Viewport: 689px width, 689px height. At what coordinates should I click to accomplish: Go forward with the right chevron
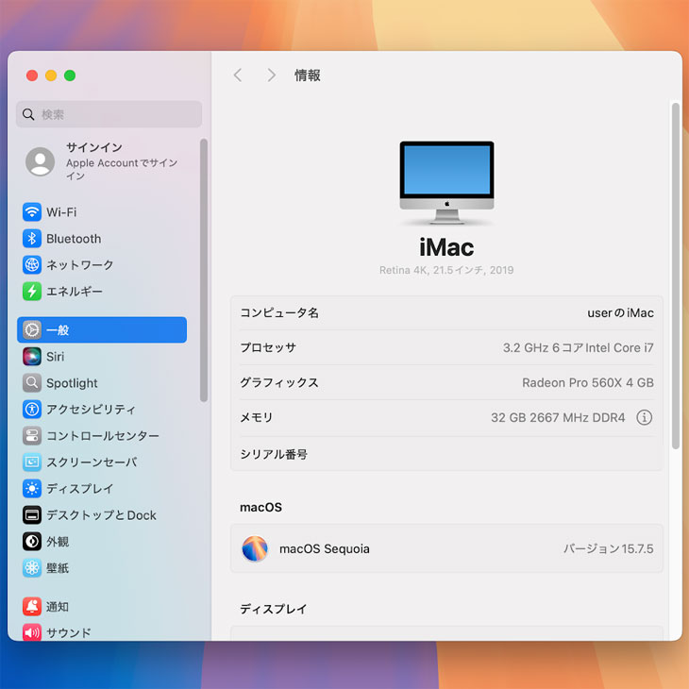pos(271,76)
